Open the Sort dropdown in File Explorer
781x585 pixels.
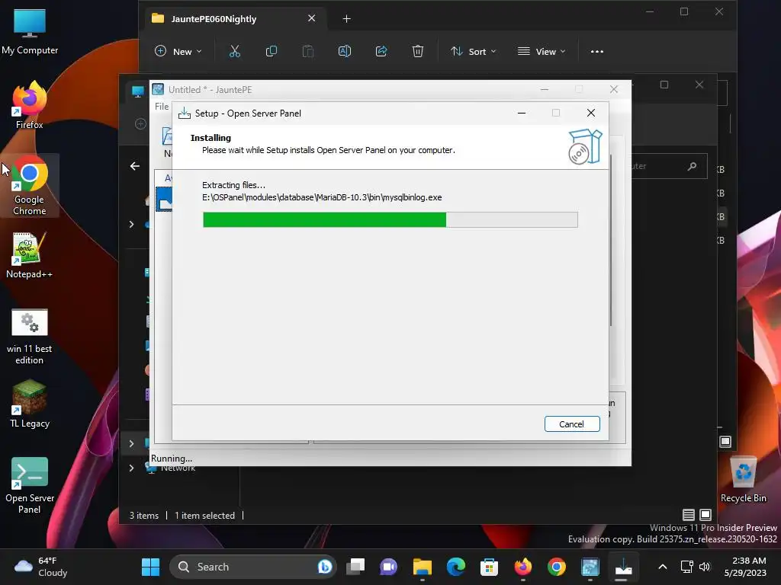click(x=474, y=51)
